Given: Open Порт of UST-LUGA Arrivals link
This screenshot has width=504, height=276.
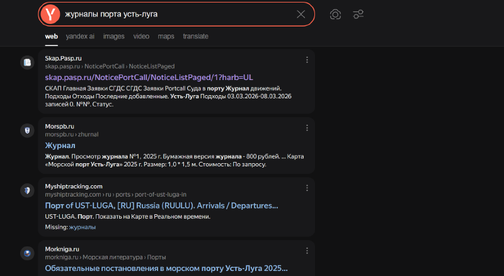Looking at the screenshot, I should pos(161,205).
